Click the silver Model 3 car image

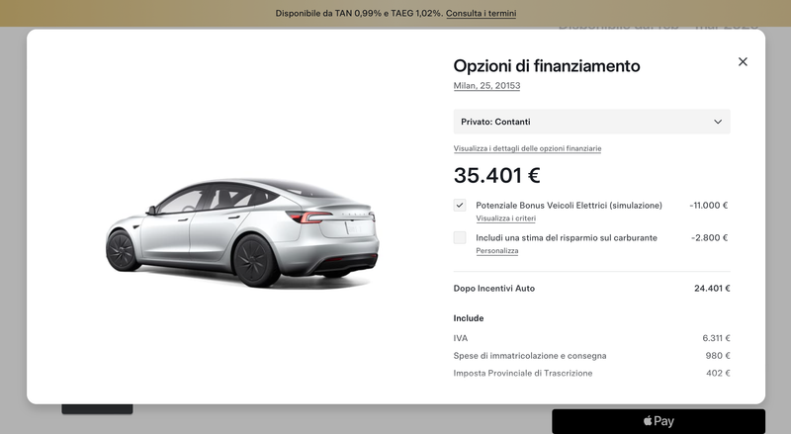[242, 232]
